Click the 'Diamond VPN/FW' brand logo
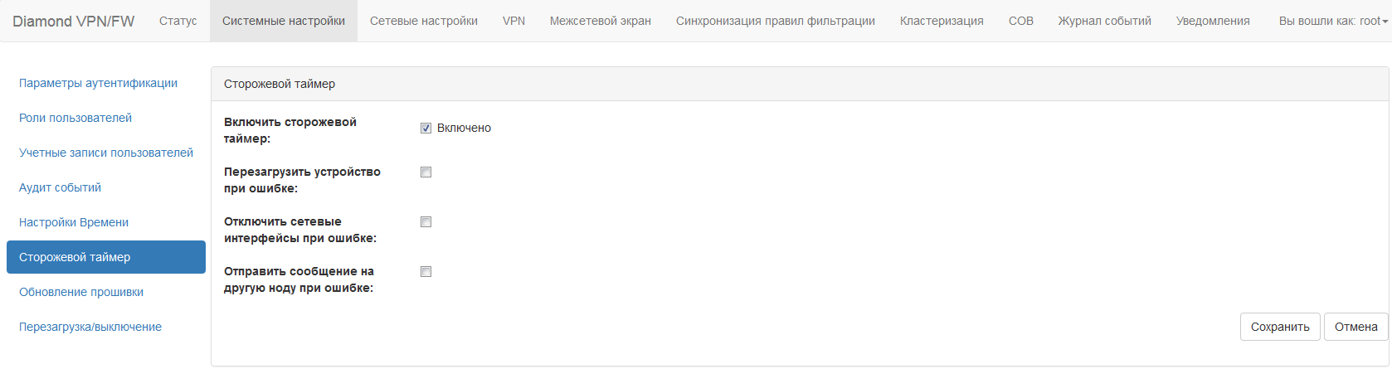Viewport: 1392px width, 369px height. (x=73, y=21)
